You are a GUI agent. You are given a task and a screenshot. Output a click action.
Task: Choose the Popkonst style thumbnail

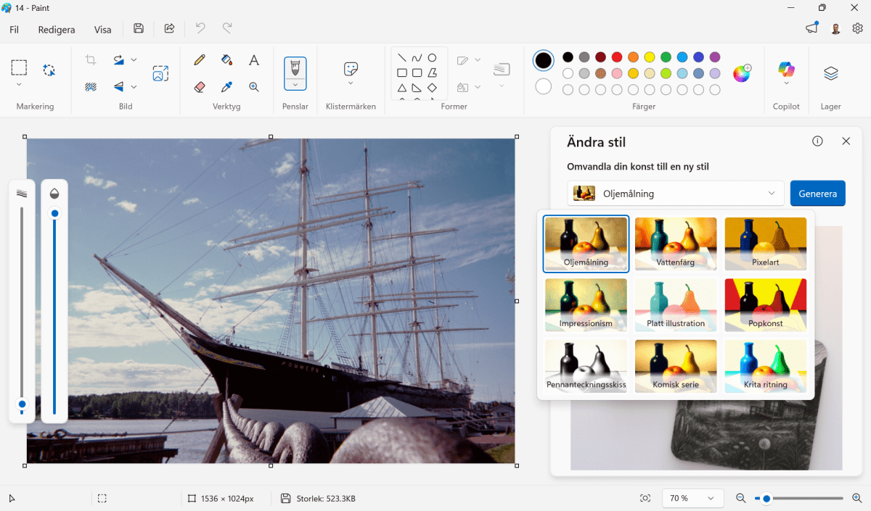click(765, 305)
